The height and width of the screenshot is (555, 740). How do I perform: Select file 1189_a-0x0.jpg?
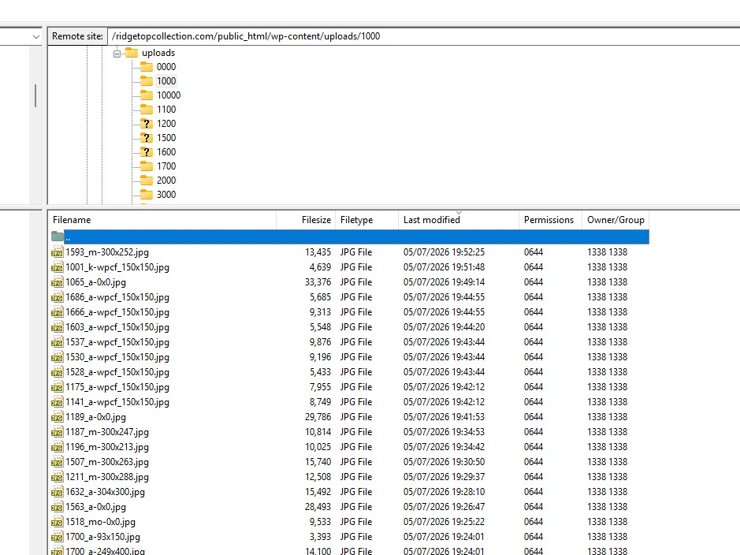pyautogui.click(x=95, y=417)
